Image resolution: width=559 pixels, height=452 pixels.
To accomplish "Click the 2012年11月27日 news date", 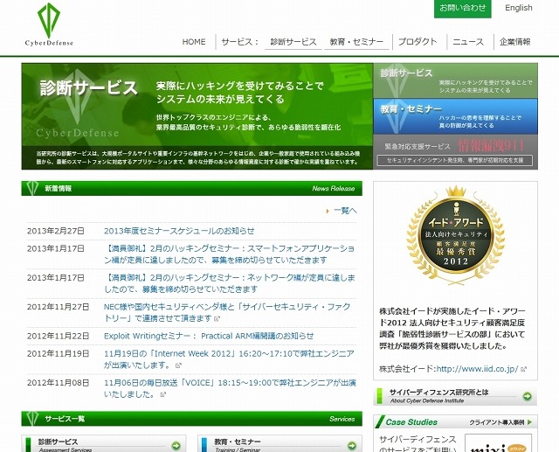I will click(59, 307).
